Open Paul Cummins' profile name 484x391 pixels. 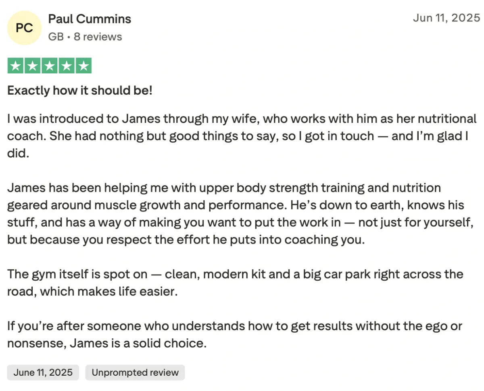[90, 19]
